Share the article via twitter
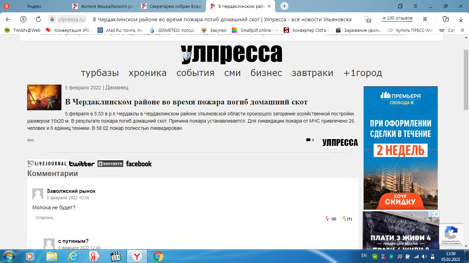 [82, 164]
